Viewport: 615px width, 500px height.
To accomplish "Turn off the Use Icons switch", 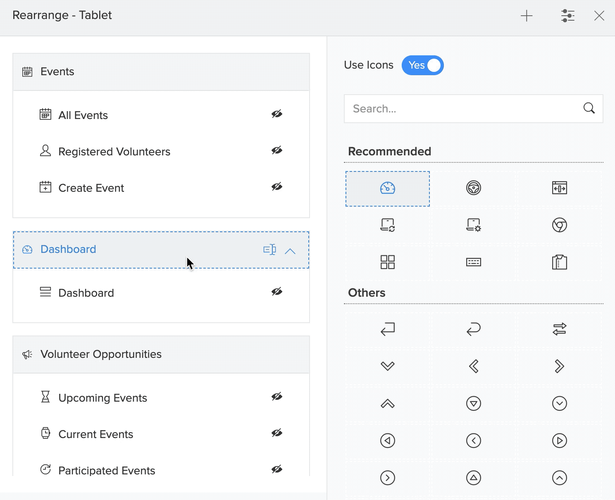I will [422, 65].
